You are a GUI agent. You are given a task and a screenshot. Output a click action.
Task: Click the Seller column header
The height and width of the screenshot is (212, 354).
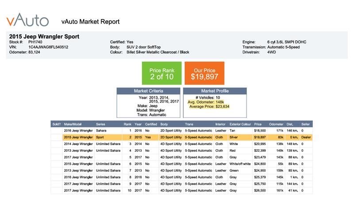305,124
